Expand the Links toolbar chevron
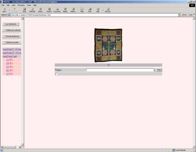This screenshot has height=152, width=196. click(194, 14)
